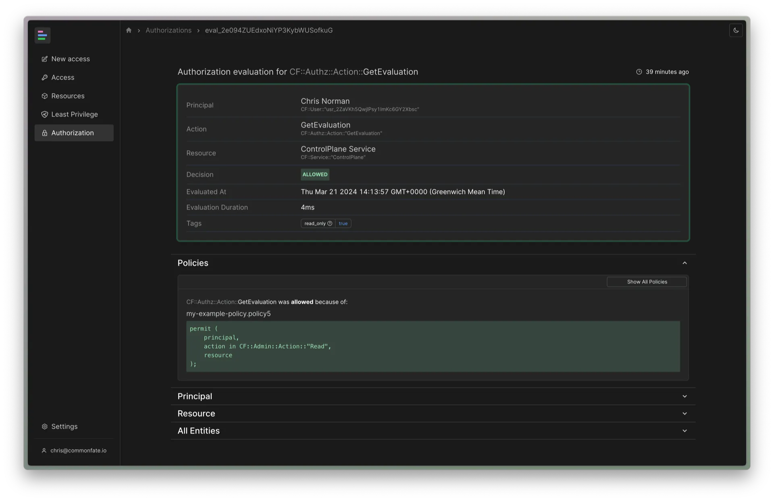Click the Settings gear icon

point(45,427)
